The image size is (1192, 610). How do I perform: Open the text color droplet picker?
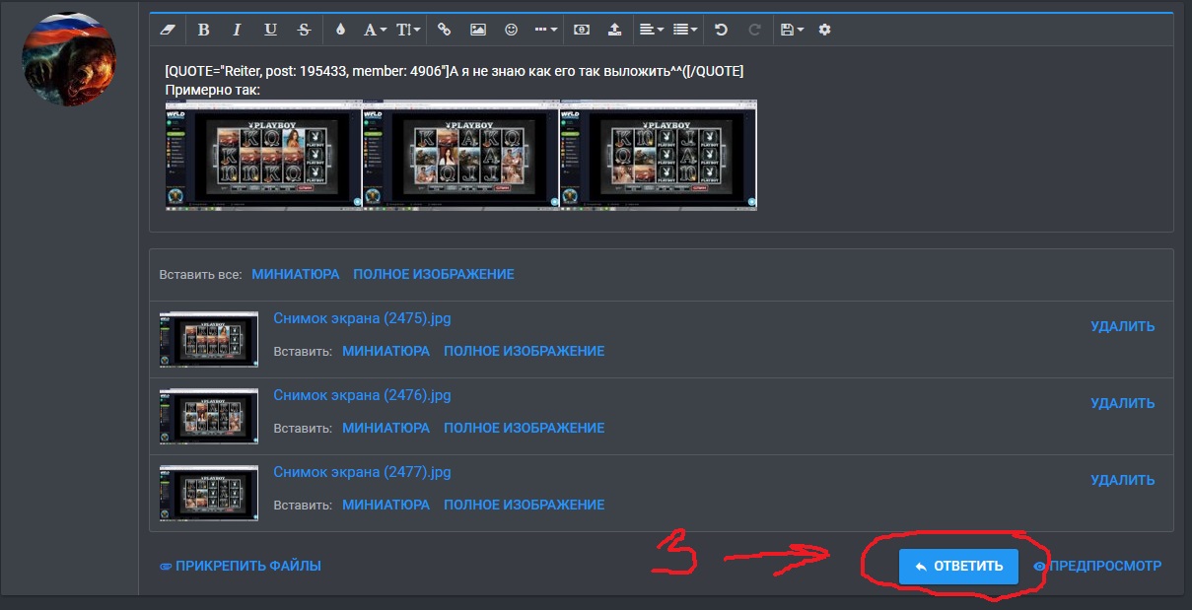click(x=340, y=30)
